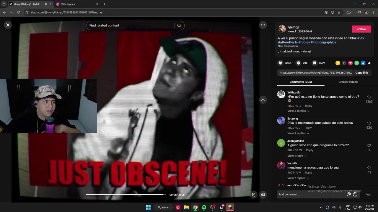Like the ilutyong comment
Viewport: 378px width, 212px height.
(x=369, y=123)
